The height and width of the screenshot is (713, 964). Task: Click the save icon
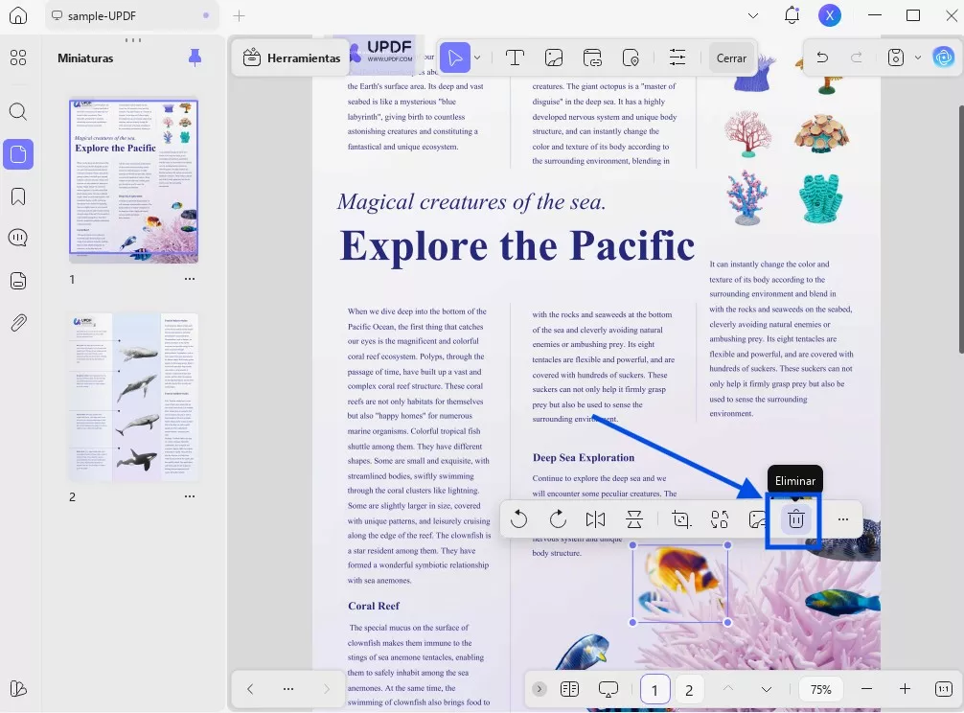pyautogui.click(x=896, y=57)
